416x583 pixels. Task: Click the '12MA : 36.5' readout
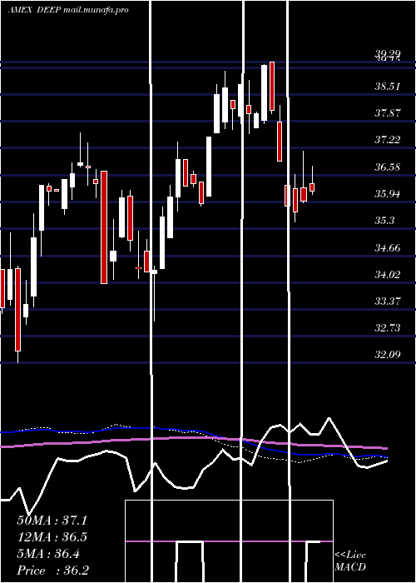point(52,537)
